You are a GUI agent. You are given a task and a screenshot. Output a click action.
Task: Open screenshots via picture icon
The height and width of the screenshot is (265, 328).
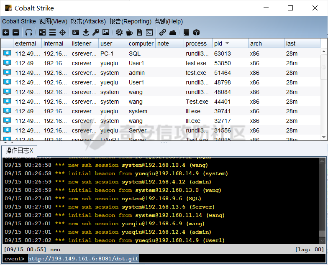pos(106,32)
